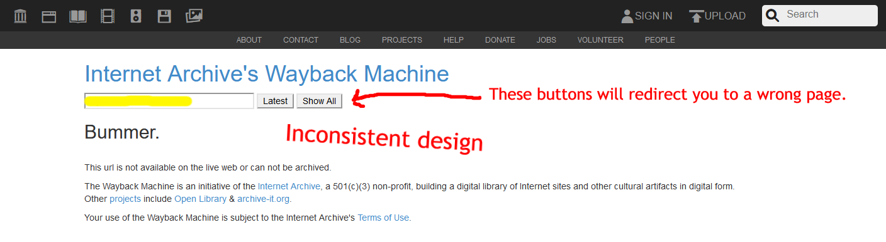Open the JOBS menu item

pos(546,40)
